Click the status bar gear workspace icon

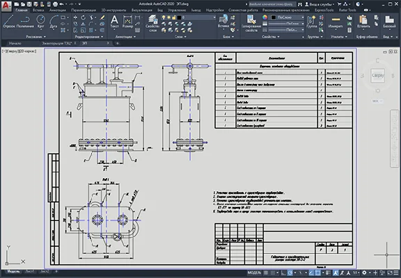point(364,273)
